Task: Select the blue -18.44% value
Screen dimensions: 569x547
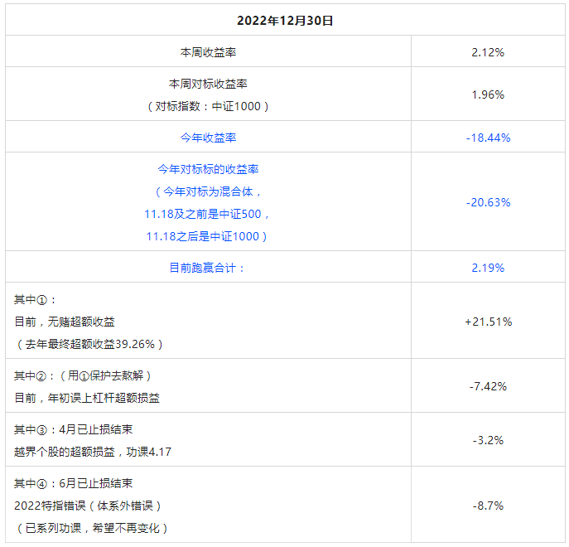Action: (x=488, y=138)
